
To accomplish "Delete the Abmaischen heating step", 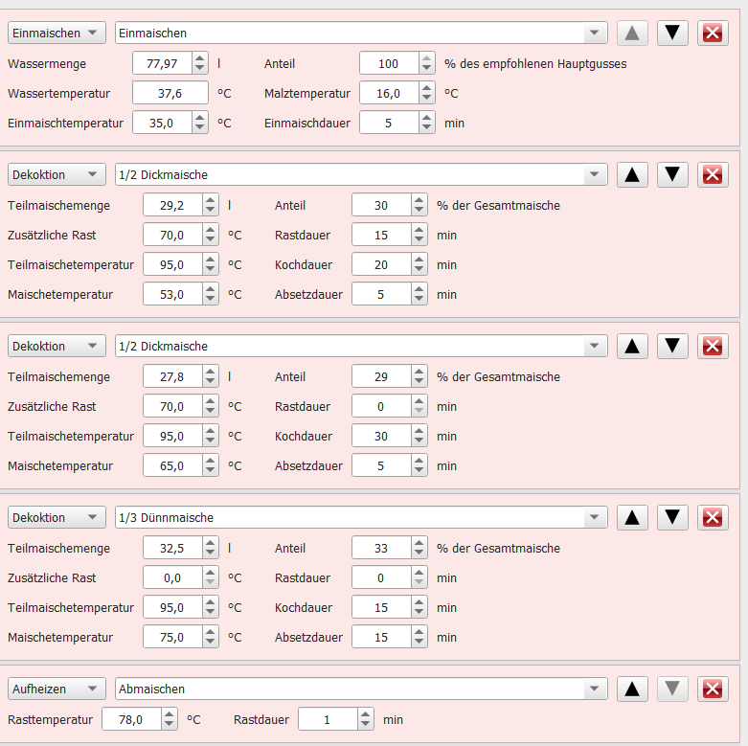I will [x=712, y=689].
